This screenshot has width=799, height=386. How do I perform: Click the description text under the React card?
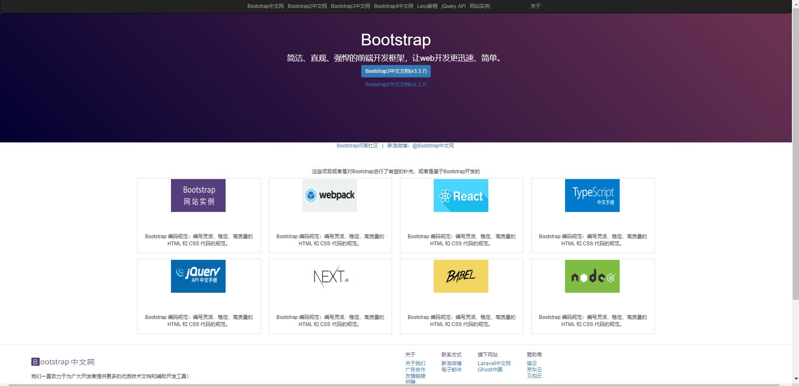[x=462, y=240]
